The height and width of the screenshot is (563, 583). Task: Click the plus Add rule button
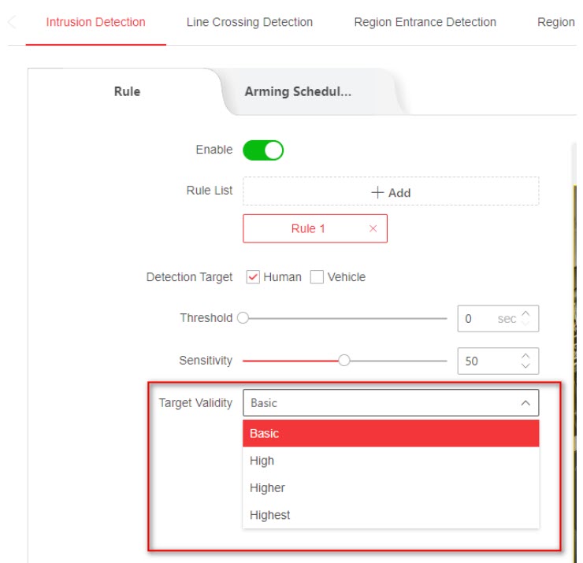coord(391,192)
